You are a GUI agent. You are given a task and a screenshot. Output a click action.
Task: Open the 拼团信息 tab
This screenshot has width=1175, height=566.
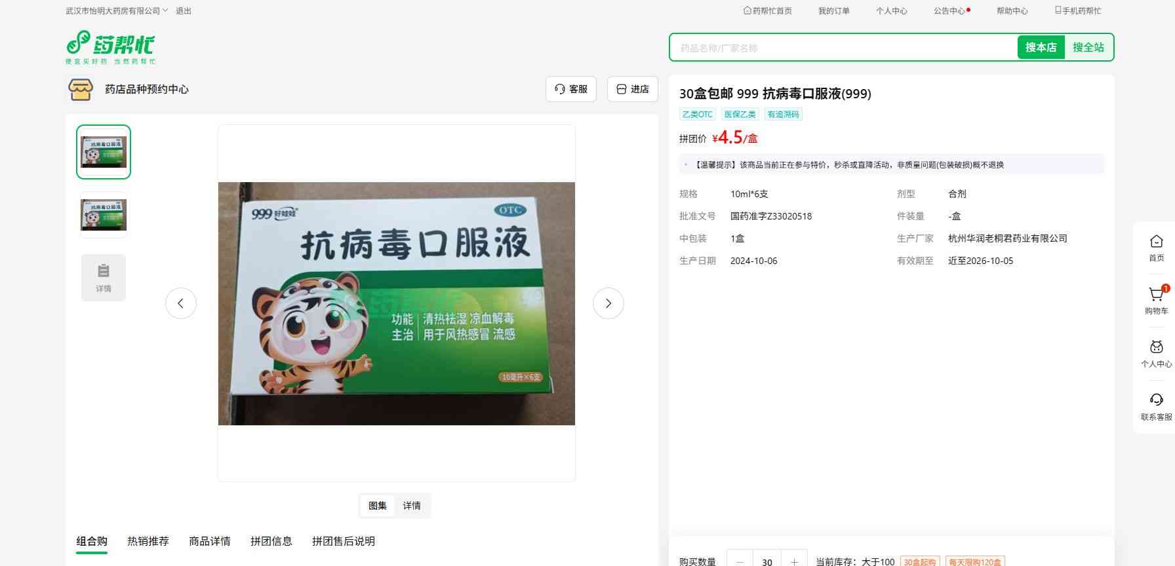click(x=271, y=541)
